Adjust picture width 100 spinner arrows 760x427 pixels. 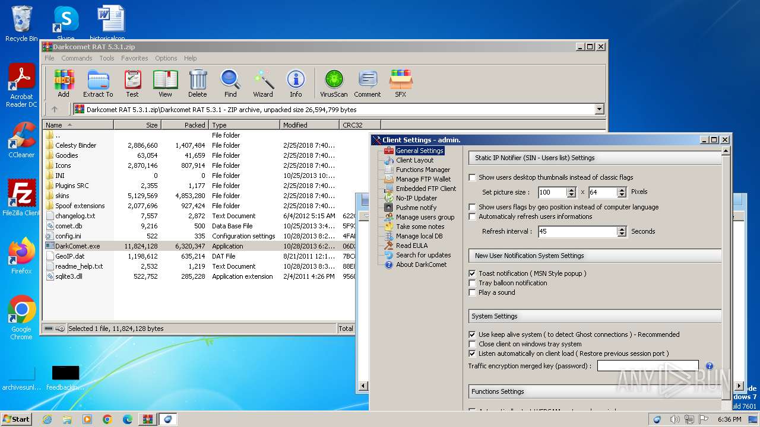pos(571,192)
